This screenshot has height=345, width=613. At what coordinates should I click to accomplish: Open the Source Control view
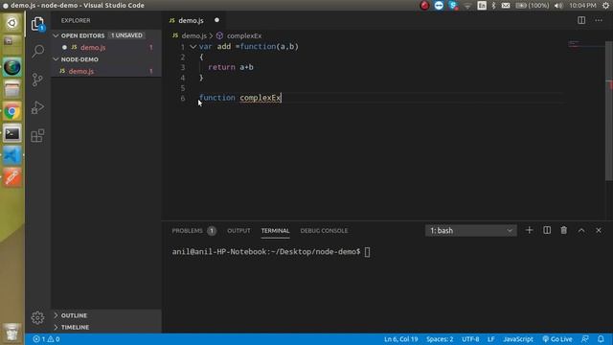tap(37, 80)
